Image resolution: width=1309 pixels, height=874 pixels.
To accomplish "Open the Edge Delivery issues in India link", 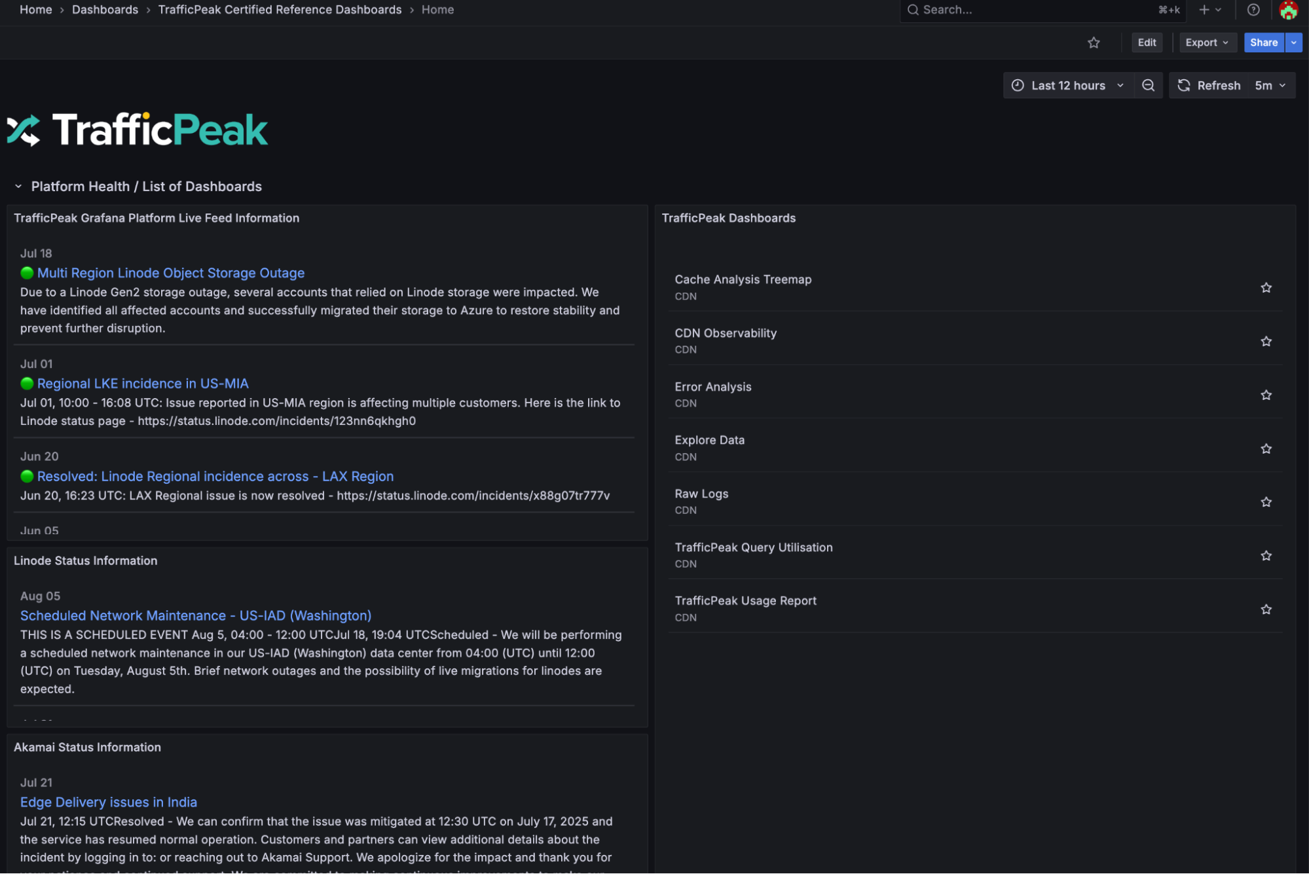I will tap(109, 801).
